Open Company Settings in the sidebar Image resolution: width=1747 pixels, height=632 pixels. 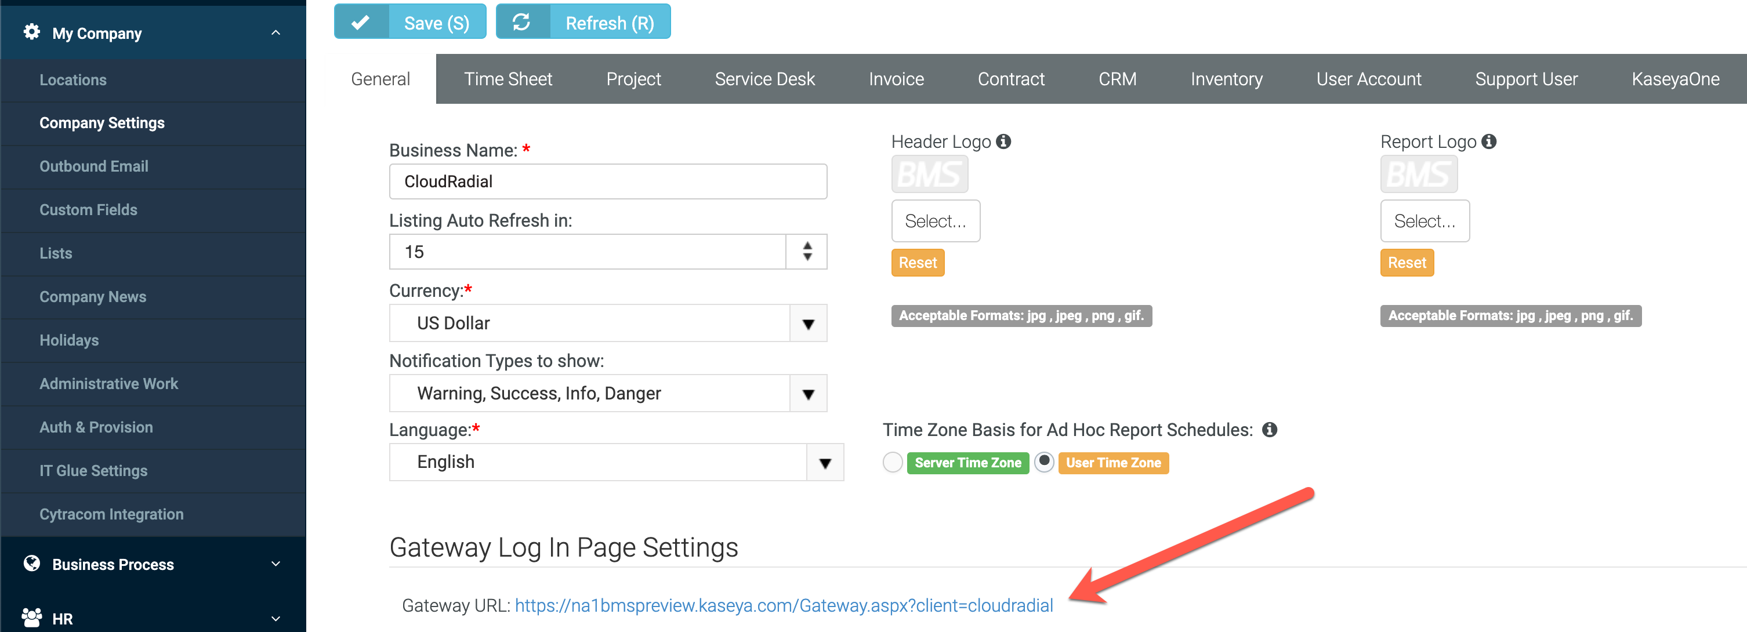click(153, 124)
